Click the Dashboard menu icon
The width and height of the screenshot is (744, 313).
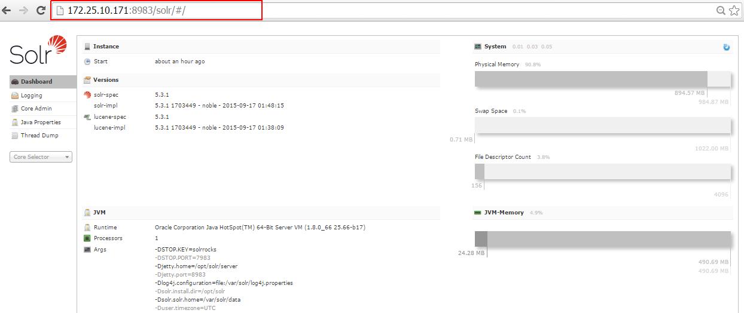[15, 82]
